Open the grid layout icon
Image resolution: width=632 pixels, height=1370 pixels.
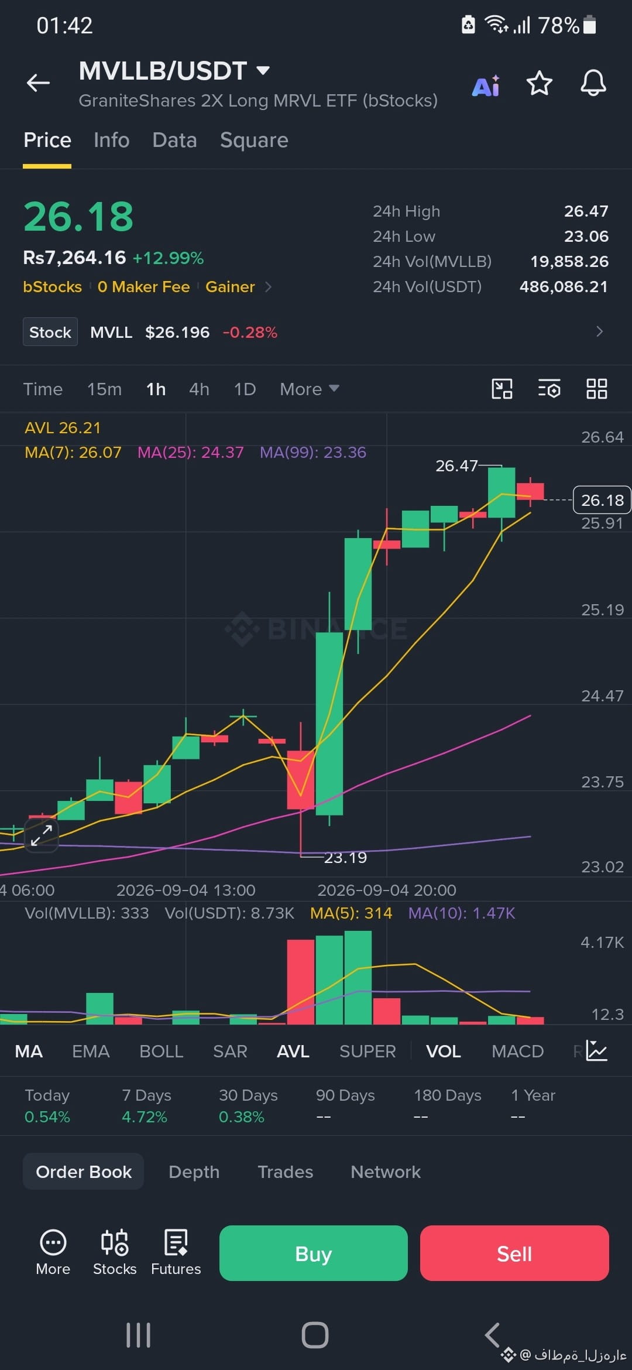pyautogui.click(x=596, y=389)
